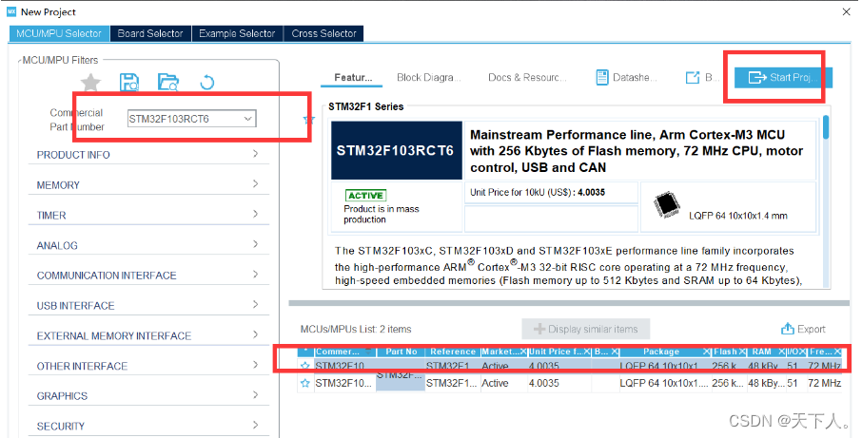Expand EXTERNAL MEMORY INTERFACE filter

[x=148, y=335]
